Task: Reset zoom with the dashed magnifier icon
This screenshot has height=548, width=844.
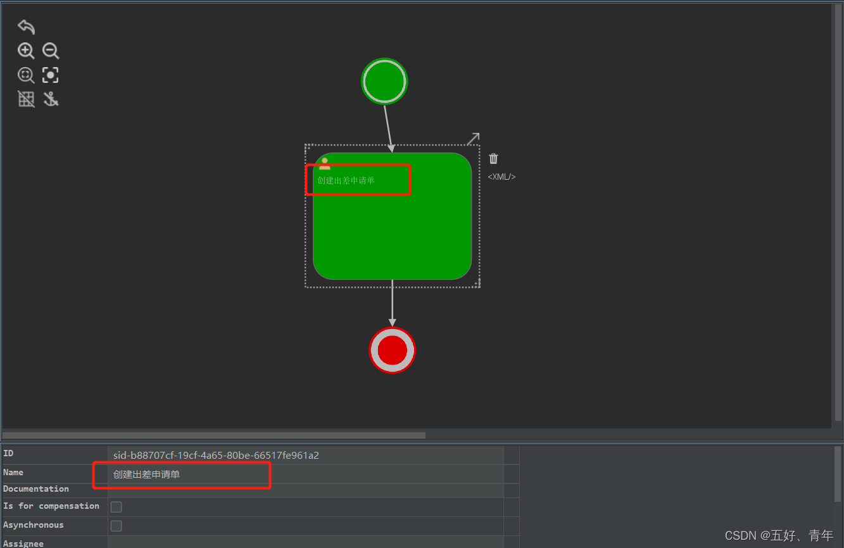Action: (x=26, y=75)
